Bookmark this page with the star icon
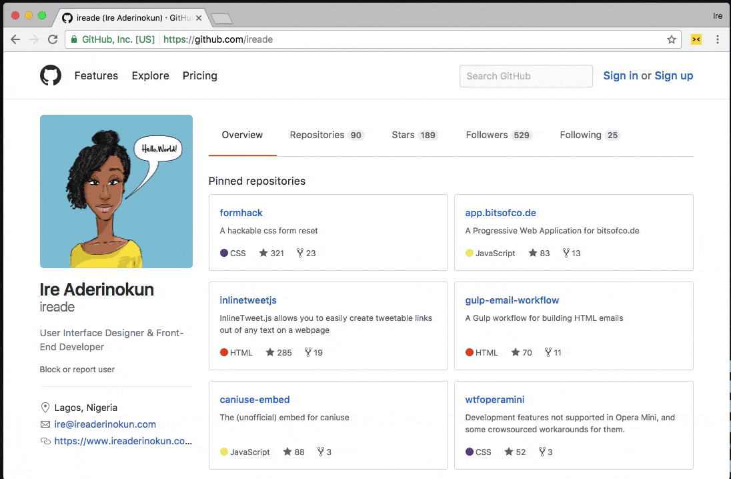 pyautogui.click(x=672, y=39)
